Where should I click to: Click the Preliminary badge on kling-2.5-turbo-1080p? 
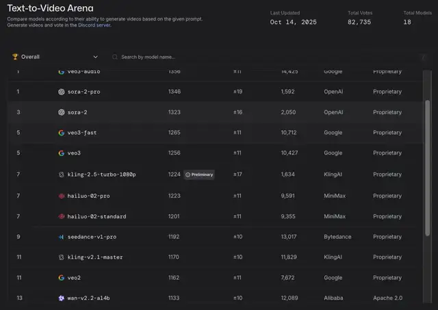click(x=199, y=175)
